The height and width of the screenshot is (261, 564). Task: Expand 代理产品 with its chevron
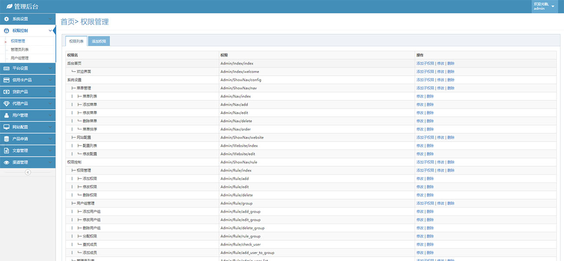(x=50, y=103)
